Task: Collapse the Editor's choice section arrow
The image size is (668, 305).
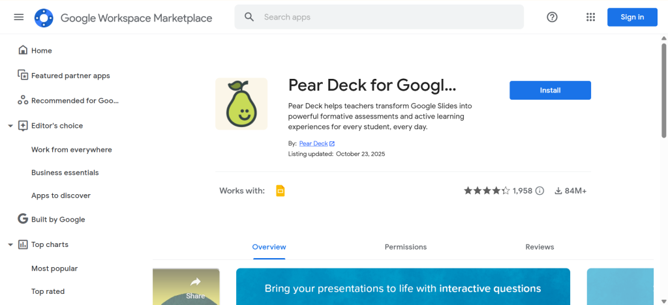Action: [10, 126]
